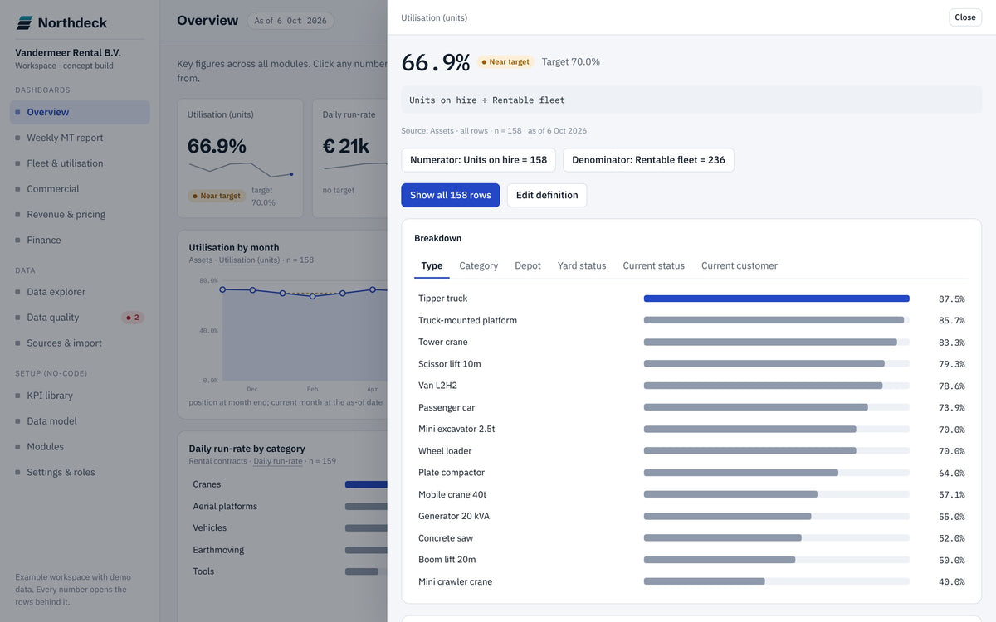
Task: Open the Weekly MT report dashboard
Action: tap(80, 138)
